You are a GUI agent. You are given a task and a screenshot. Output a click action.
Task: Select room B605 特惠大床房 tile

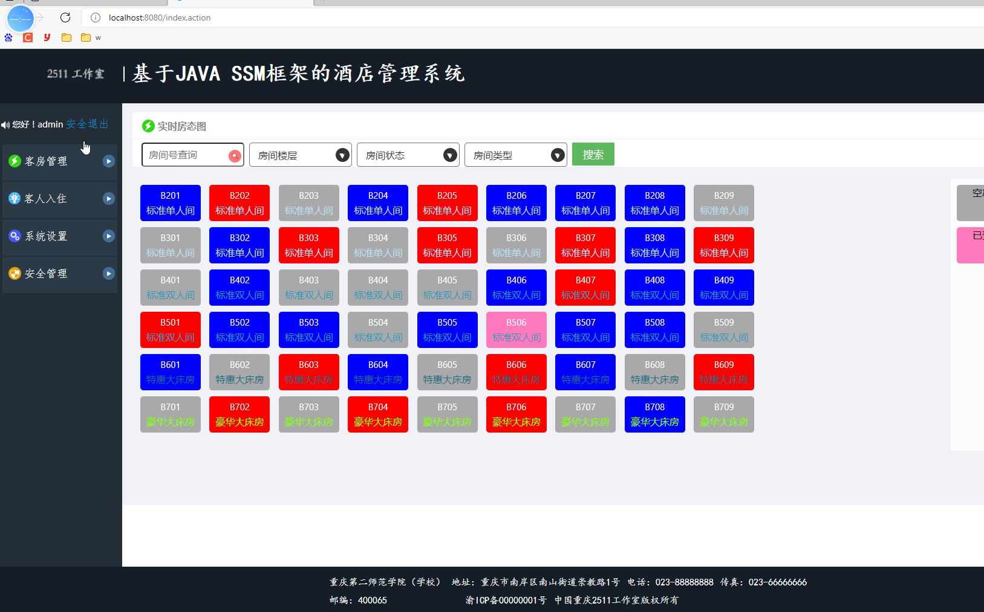click(448, 372)
